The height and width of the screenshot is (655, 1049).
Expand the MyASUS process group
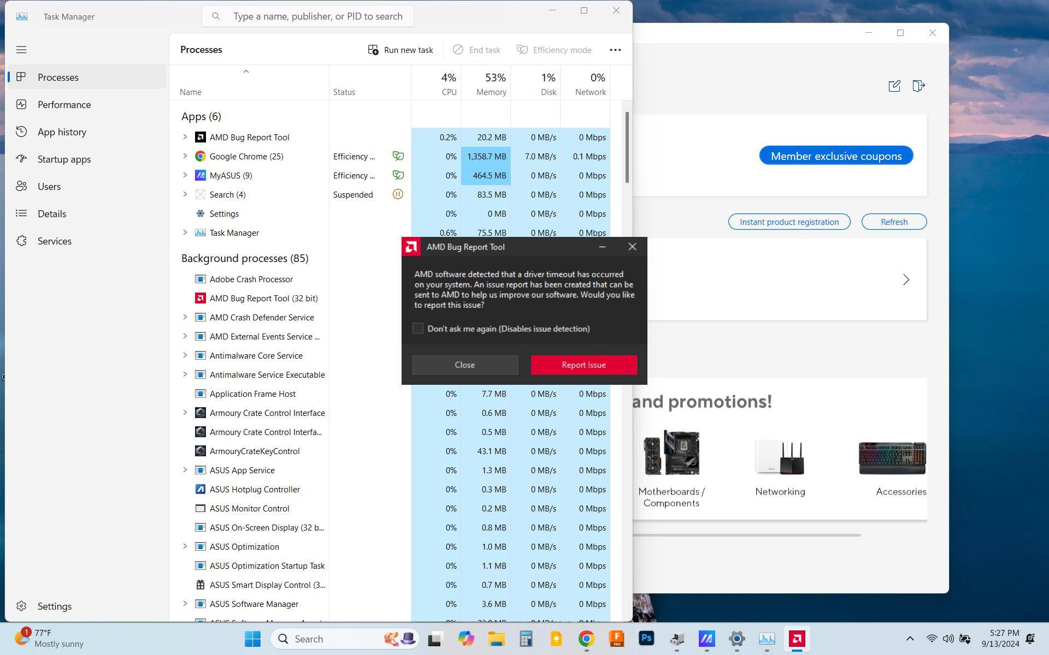[185, 175]
